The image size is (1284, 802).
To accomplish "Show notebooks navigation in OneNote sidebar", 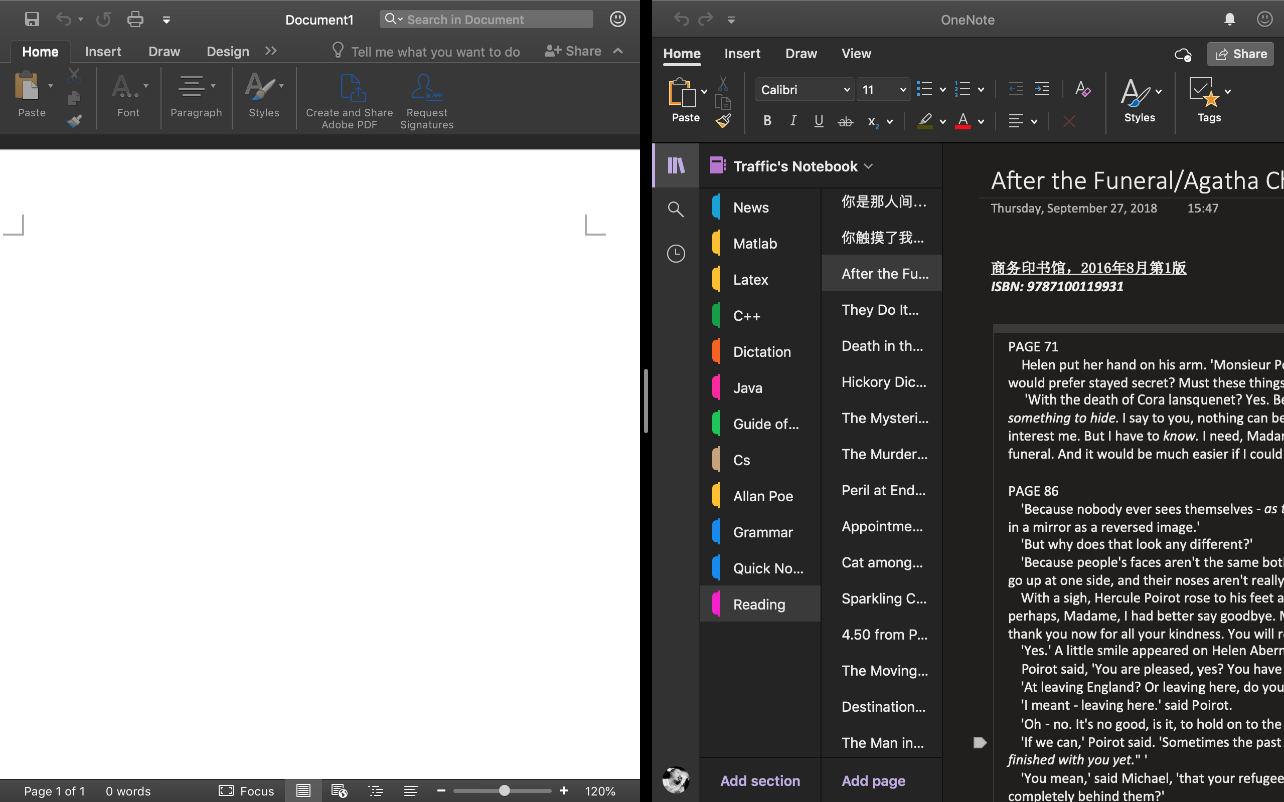I will click(676, 165).
